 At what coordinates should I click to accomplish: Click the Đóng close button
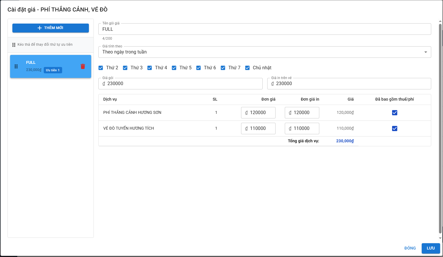(x=410, y=248)
